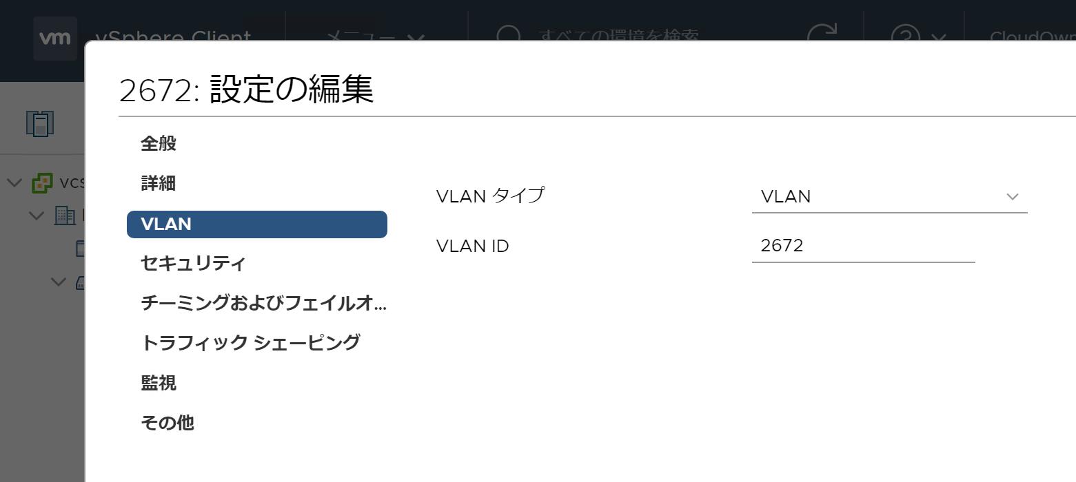The width and height of the screenshot is (1076, 482).
Task: Collapse the datacenter tree node chevron
Action: pyautogui.click(x=37, y=216)
